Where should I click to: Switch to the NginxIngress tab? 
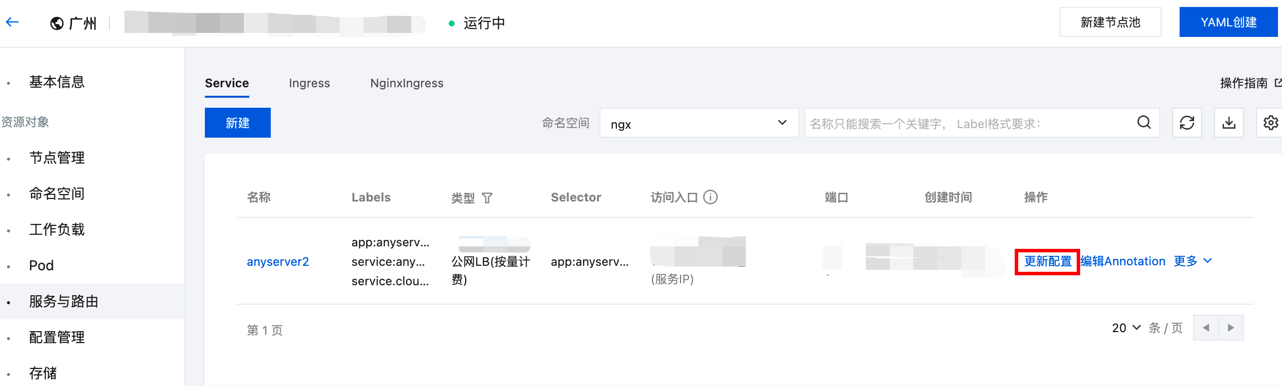pos(407,83)
